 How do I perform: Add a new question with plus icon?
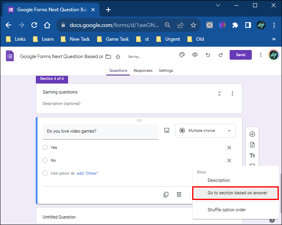pyautogui.click(x=253, y=134)
